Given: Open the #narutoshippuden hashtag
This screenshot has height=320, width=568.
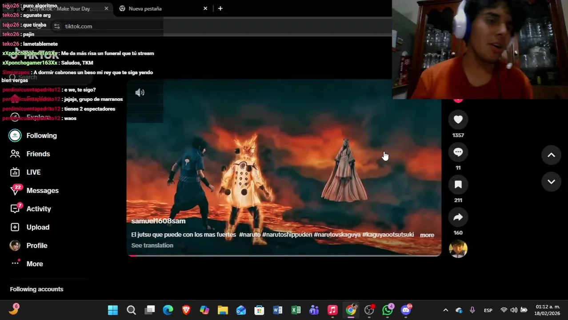Looking at the screenshot, I should point(287,235).
